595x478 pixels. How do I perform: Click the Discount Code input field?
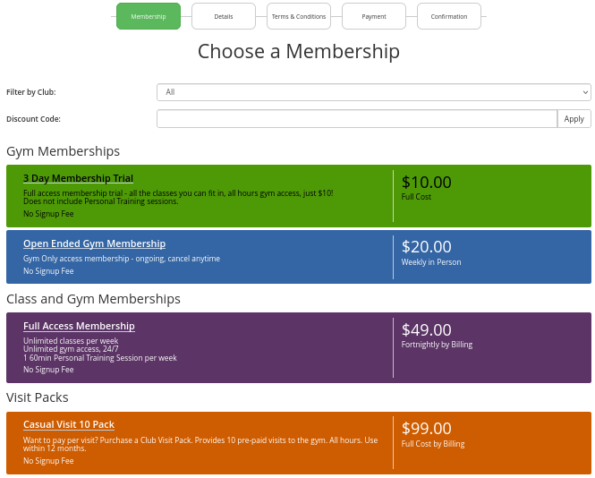[x=357, y=119]
